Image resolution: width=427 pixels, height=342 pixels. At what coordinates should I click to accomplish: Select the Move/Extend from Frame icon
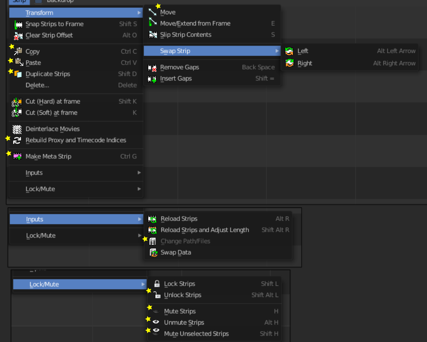153,22
